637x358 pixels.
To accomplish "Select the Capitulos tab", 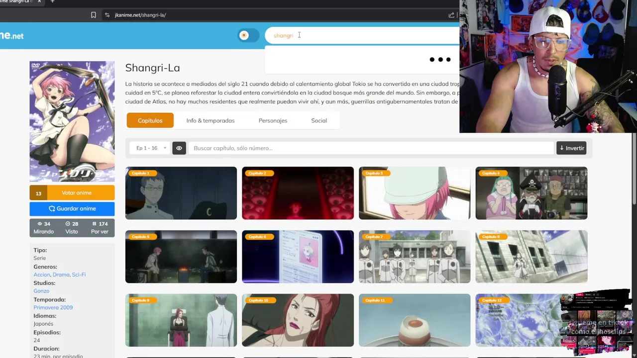I will coord(150,120).
